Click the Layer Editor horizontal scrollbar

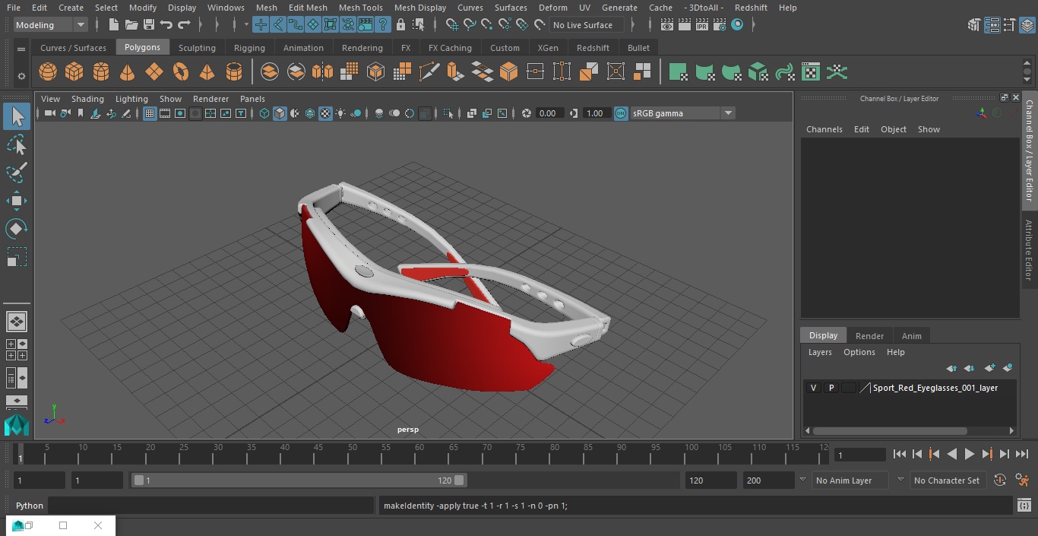click(890, 430)
